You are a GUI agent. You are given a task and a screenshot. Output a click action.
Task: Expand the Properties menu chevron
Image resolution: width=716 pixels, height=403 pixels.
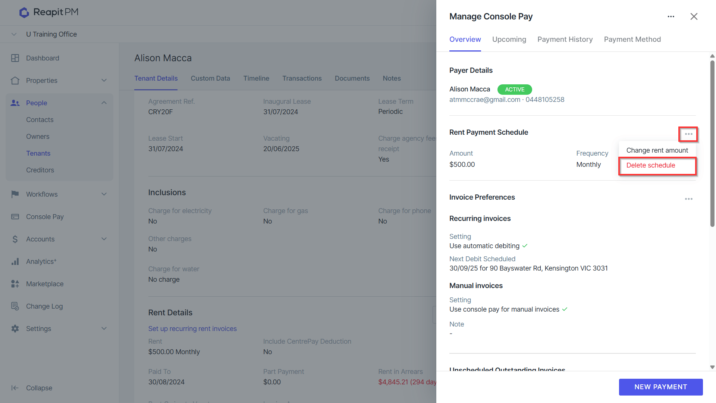tap(104, 80)
